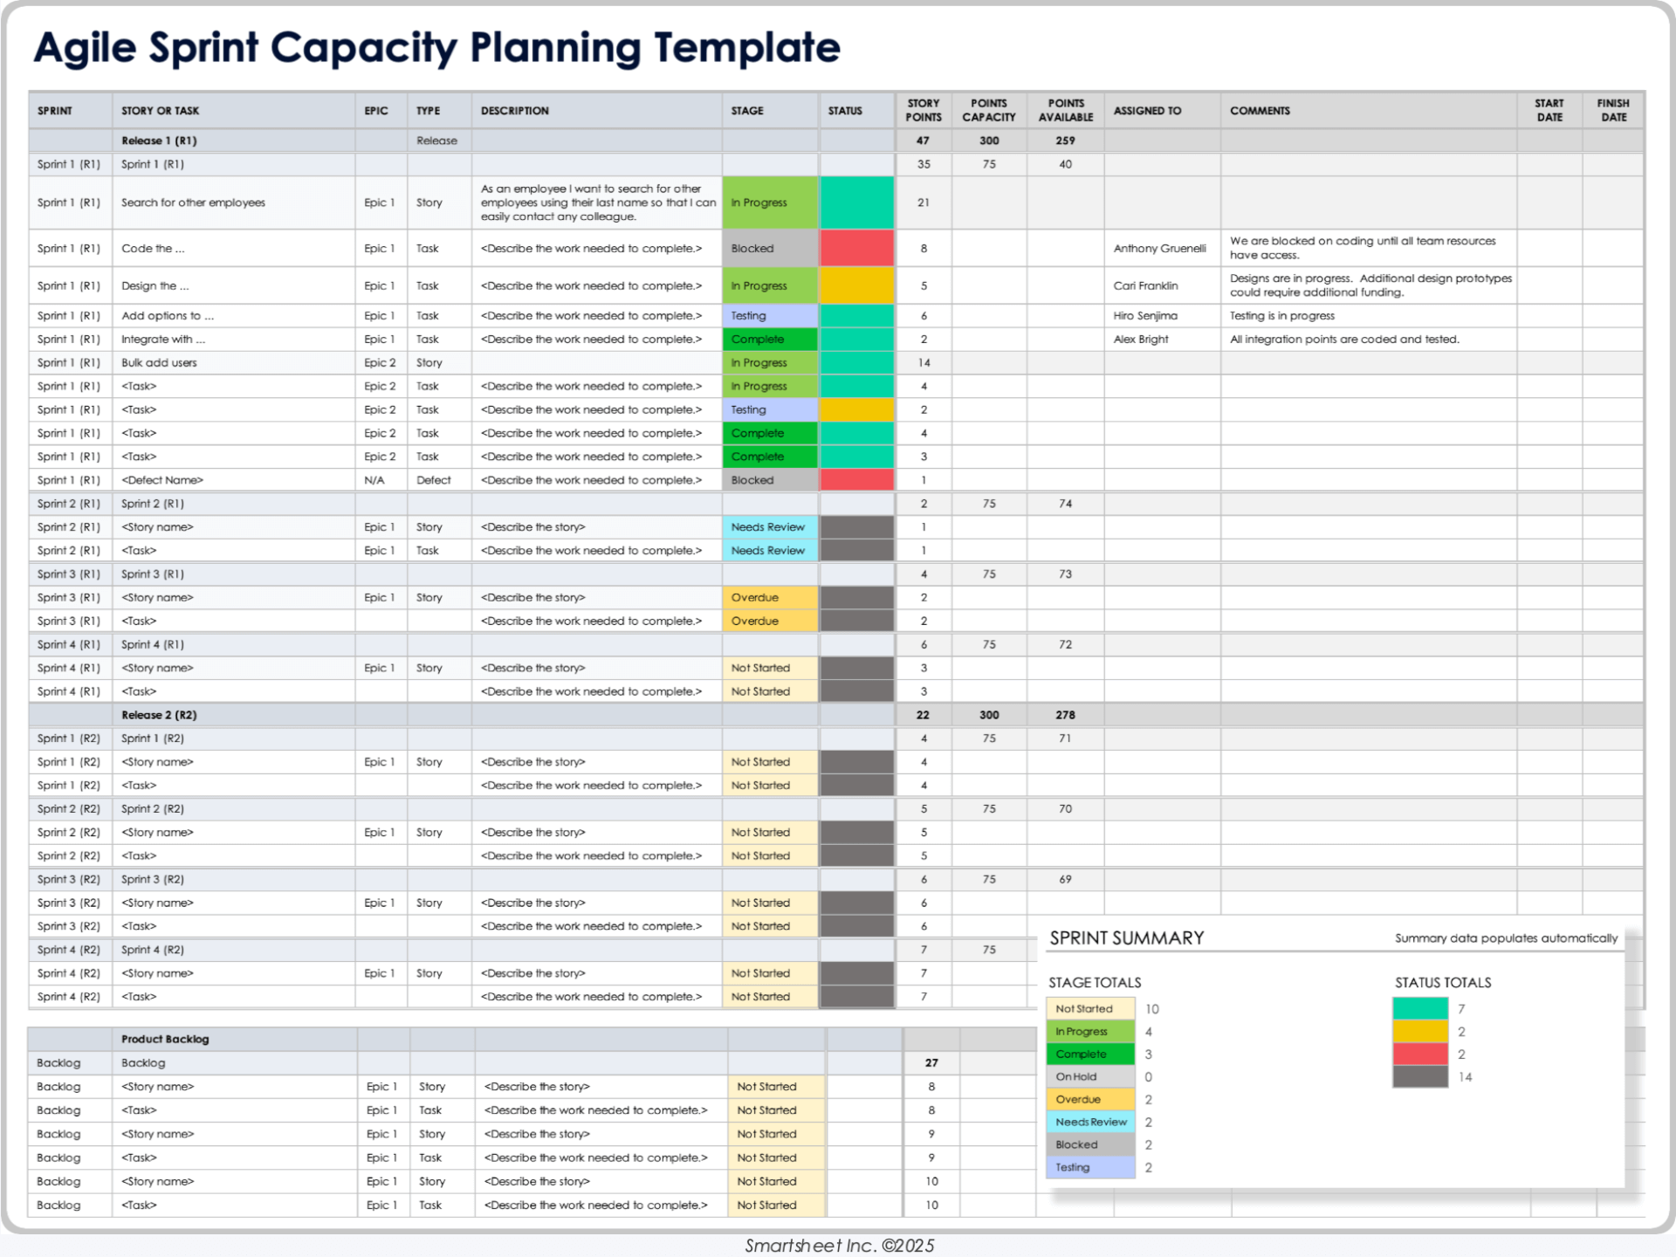The image size is (1676, 1257).
Task: Click the red status swatch for Code the task
Action: [x=856, y=249]
